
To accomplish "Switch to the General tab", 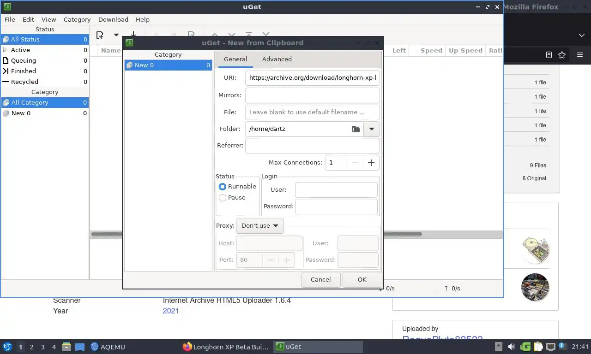I will [235, 59].
